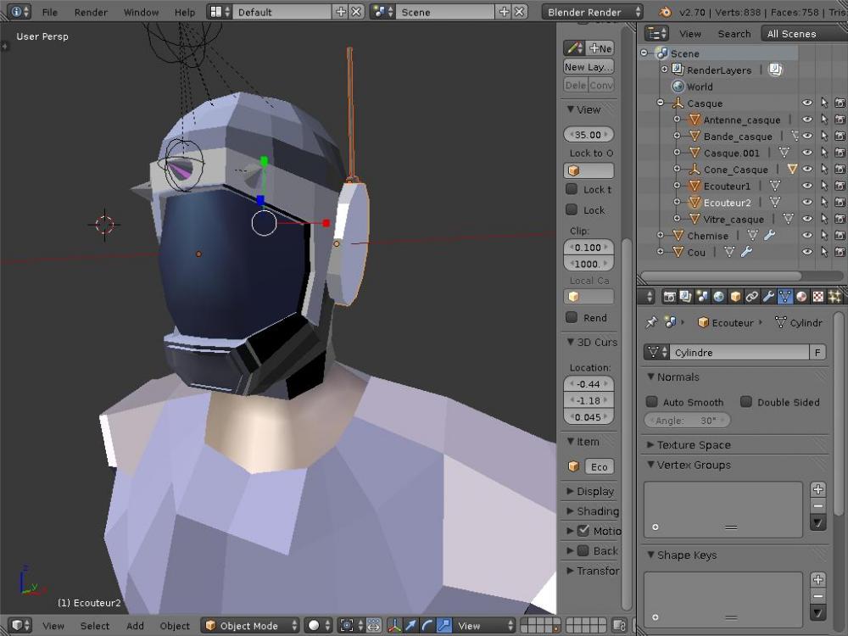Click the pin icon in the properties breadcrumb
The width and height of the screenshot is (848, 636).
(651, 322)
